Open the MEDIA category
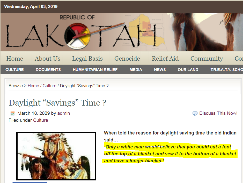This screenshot has height=183, width=243. coord(136,69)
